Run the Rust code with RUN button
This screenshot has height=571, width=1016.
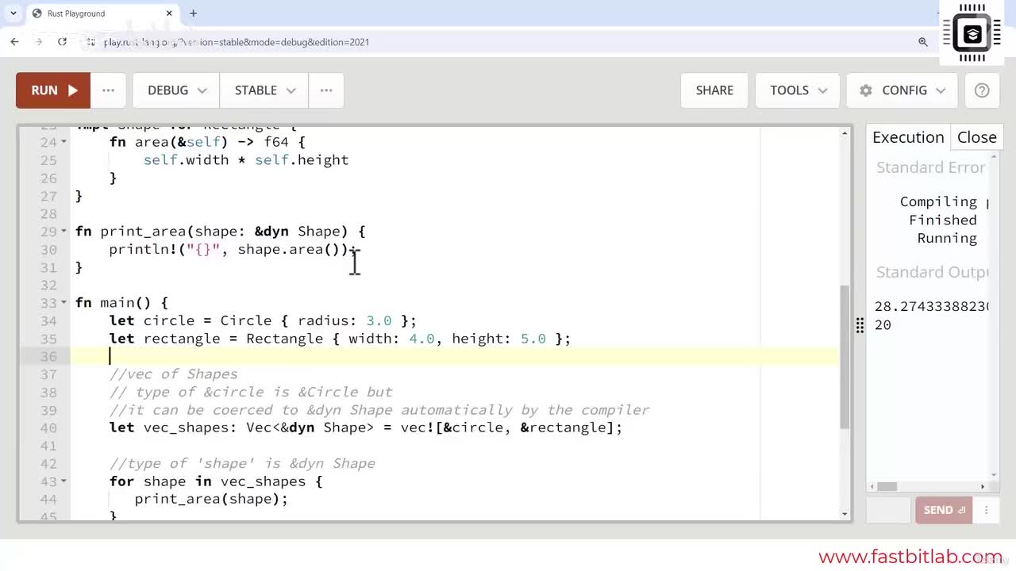[x=53, y=90]
